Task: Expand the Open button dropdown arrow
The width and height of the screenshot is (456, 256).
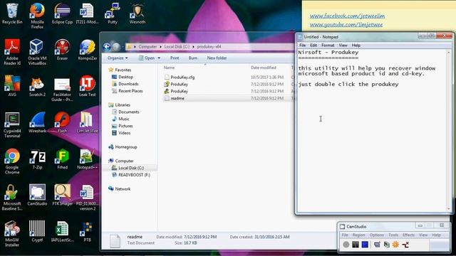Action: click(x=159, y=58)
